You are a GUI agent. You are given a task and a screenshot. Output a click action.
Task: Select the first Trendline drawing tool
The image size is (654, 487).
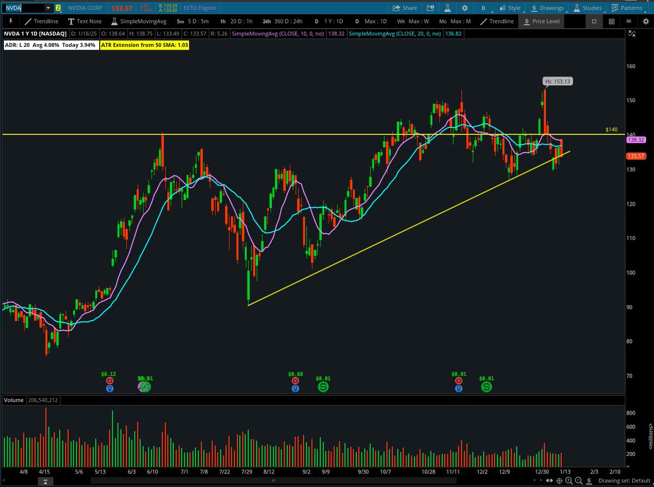click(43, 22)
